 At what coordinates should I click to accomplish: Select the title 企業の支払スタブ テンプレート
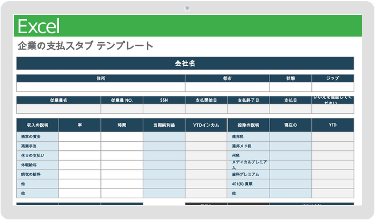pos(85,46)
